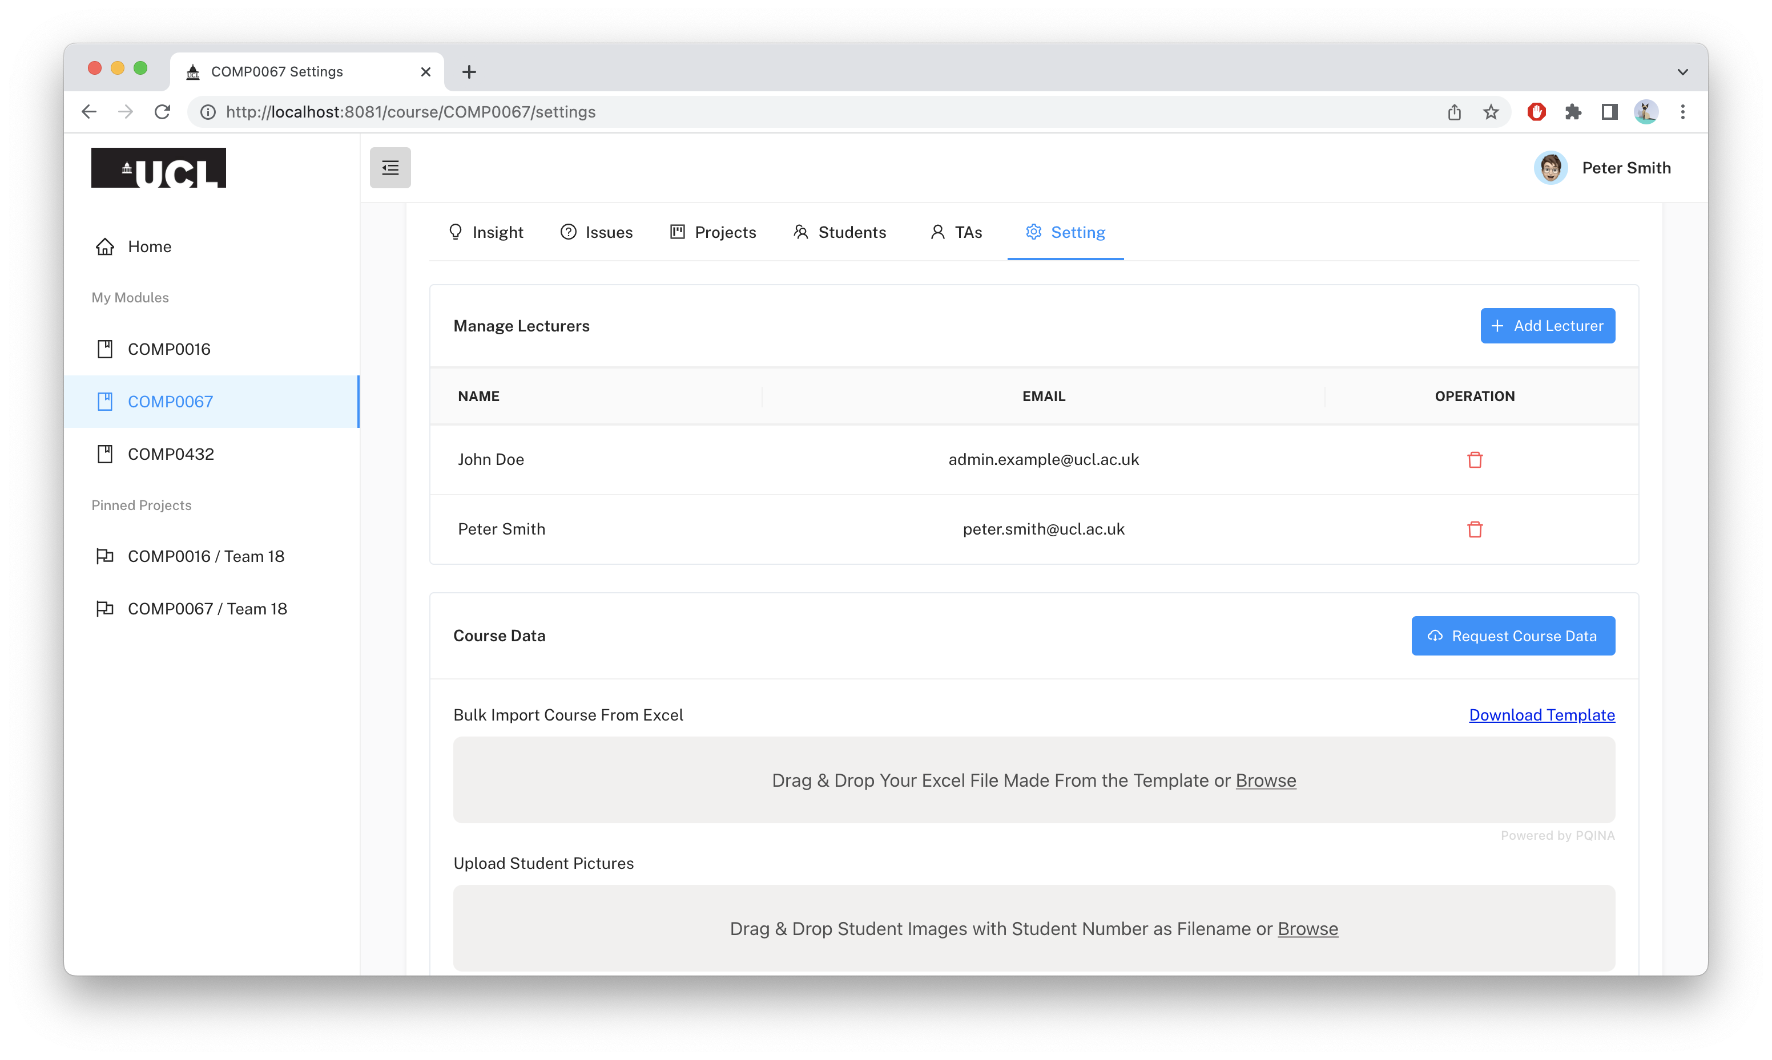This screenshot has width=1772, height=1060.
Task: Switch to the Students tab
Action: 840,232
